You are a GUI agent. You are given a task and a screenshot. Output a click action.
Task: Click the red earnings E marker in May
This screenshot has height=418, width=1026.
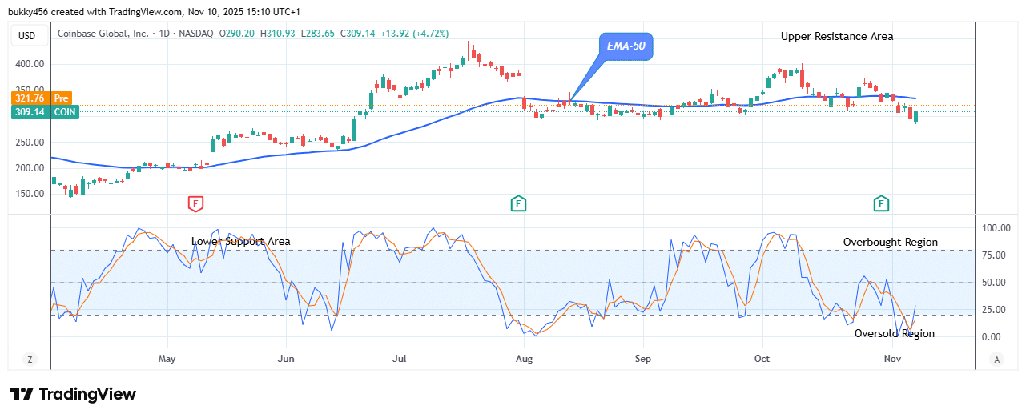[x=195, y=203]
